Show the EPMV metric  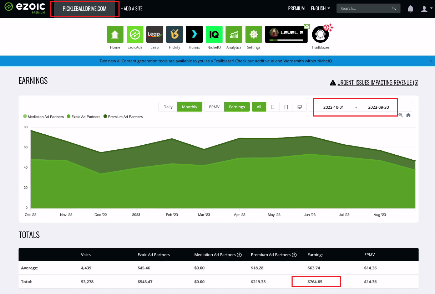[x=214, y=107]
